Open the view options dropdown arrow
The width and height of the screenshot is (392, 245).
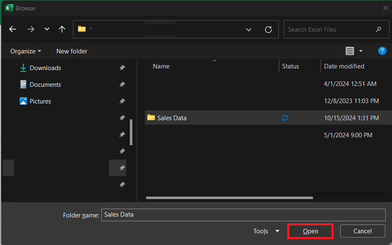tap(361, 51)
